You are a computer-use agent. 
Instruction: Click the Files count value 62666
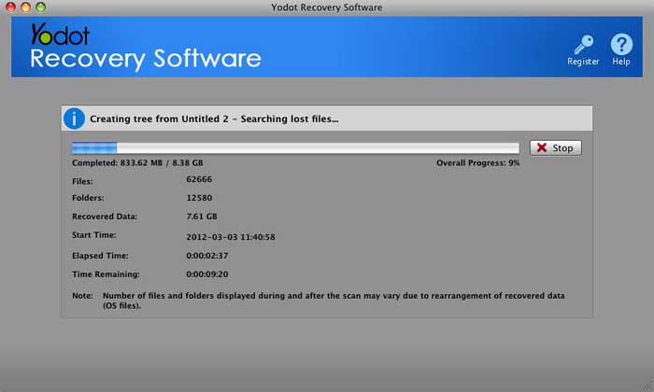pyautogui.click(x=199, y=179)
